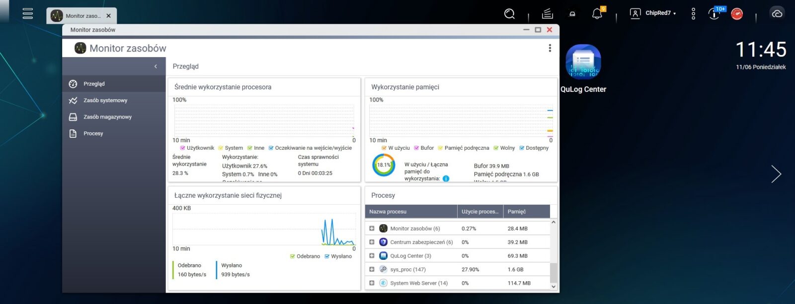Open the QuLog Center desktop icon

pos(583,63)
